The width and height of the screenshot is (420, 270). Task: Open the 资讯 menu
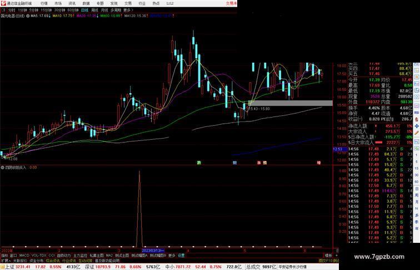tap(72, 3)
